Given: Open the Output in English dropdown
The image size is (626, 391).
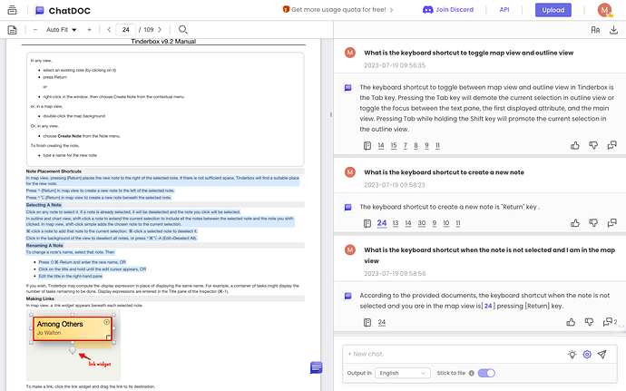Looking at the screenshot, I should pos(403,373).
